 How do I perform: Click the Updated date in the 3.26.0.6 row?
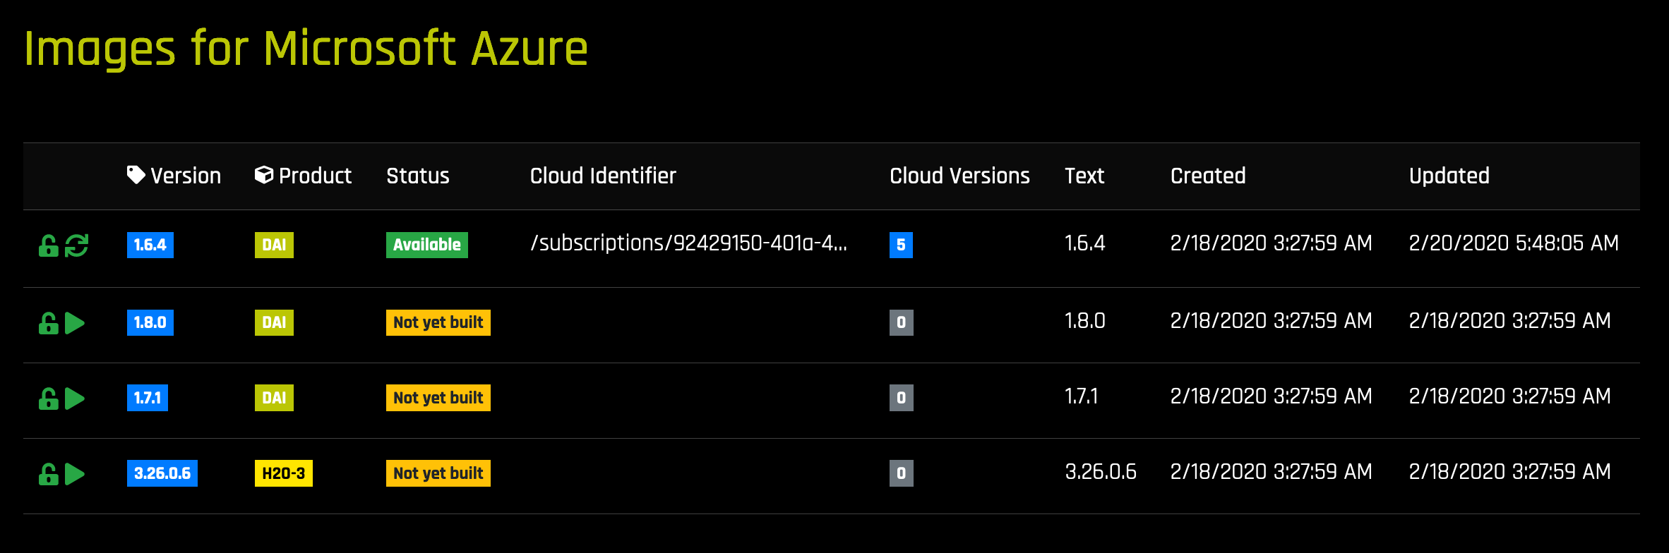click(1510, 472)
